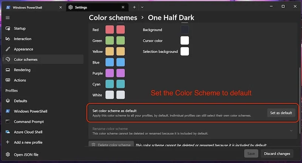Click the Azure Cloud Shell profile icon

[x=8, y=132]
